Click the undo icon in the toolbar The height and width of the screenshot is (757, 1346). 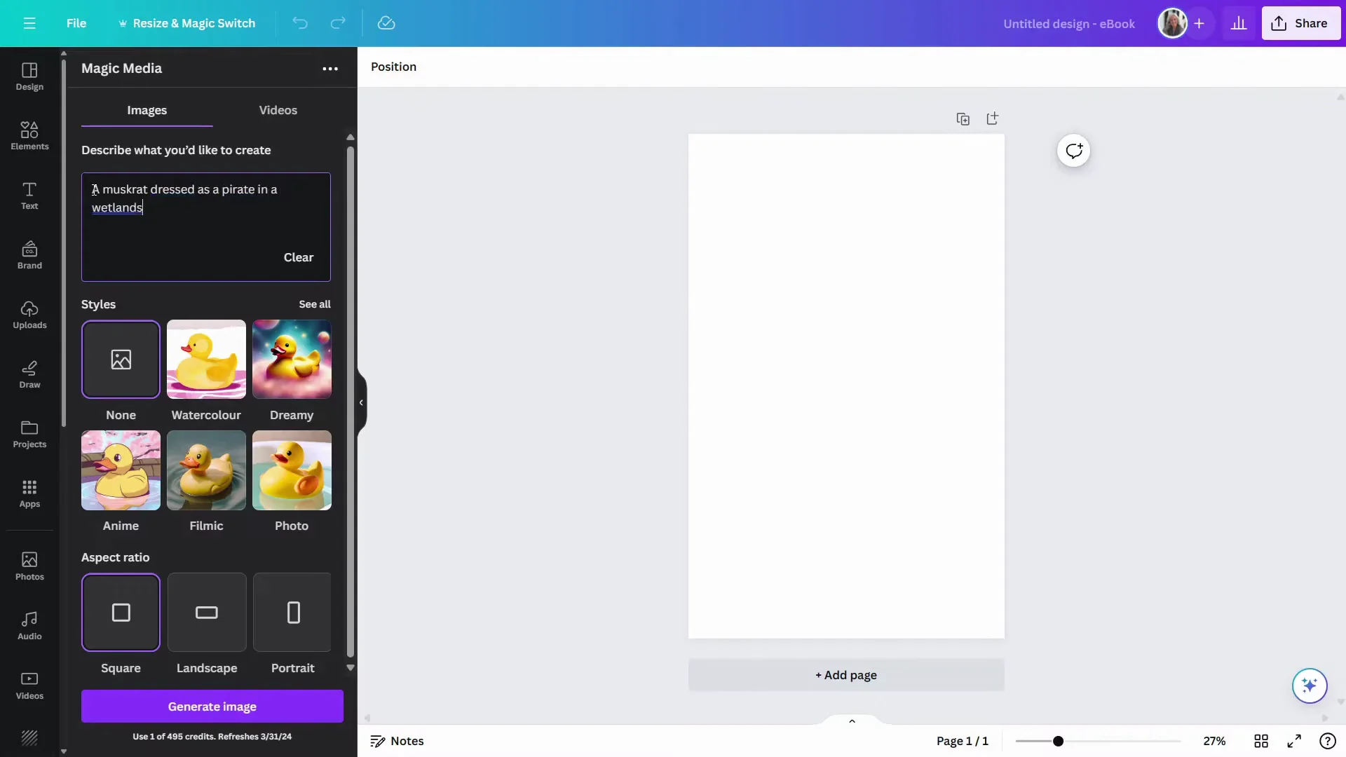(300, 23)
